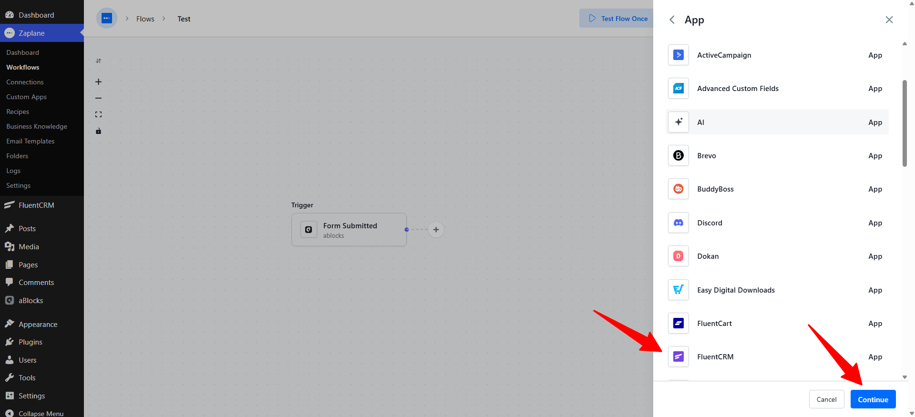Viewport: 915px width, 417px height.
Task: Click the BuddyBoss app icon
Action: 678,189
